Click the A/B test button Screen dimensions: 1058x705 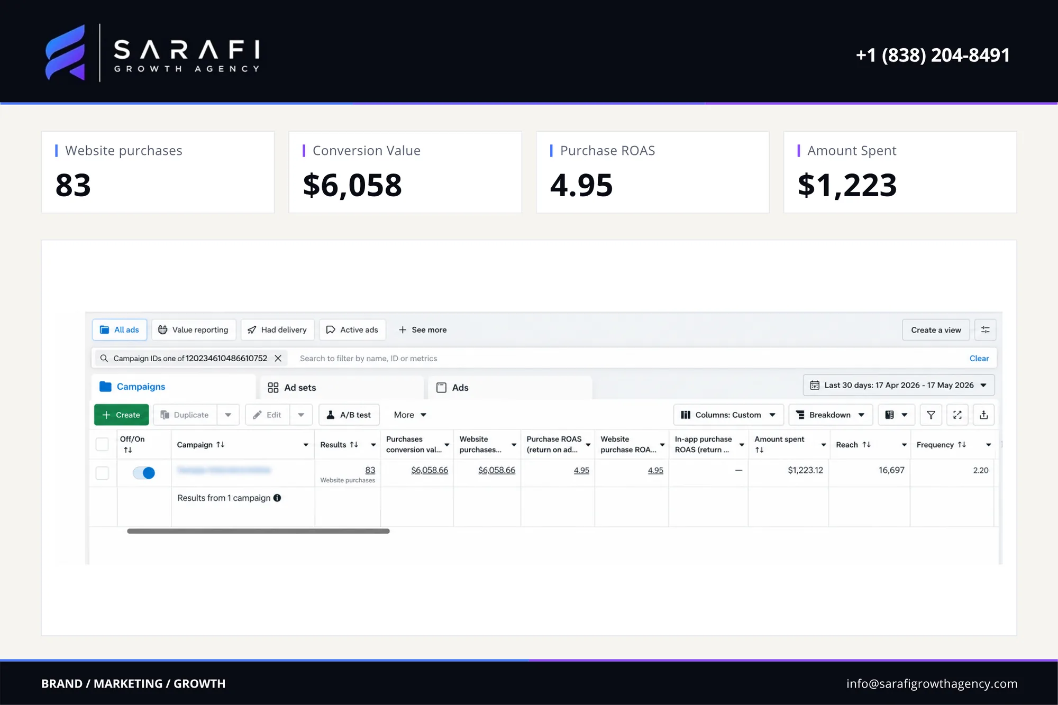coord(349,415)
